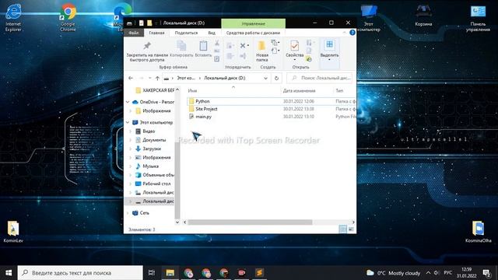The width and height of the screenshot is (498, 280).
Task: Expand the Загрузки tree node
Action: 131,149
